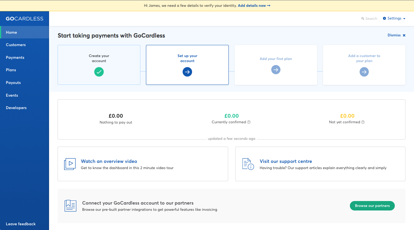Viewport: 414px width, 230px height.
Task: Click the support centre document info icon
Action: pos(248,164)
